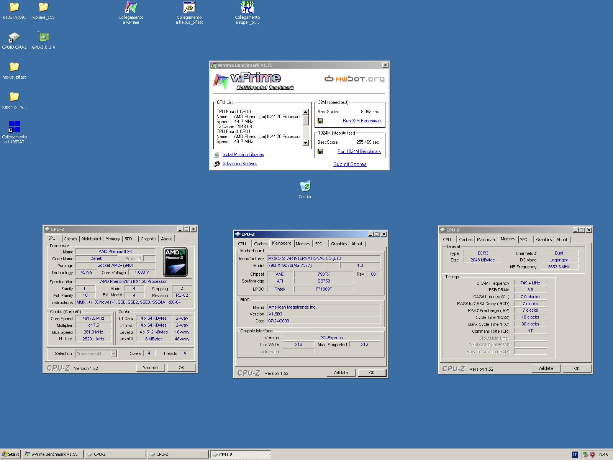Image resolution: width=613 pixels, height=460 pixels.
Task: Click the save icon for 32M score
Action: (320, 121)
